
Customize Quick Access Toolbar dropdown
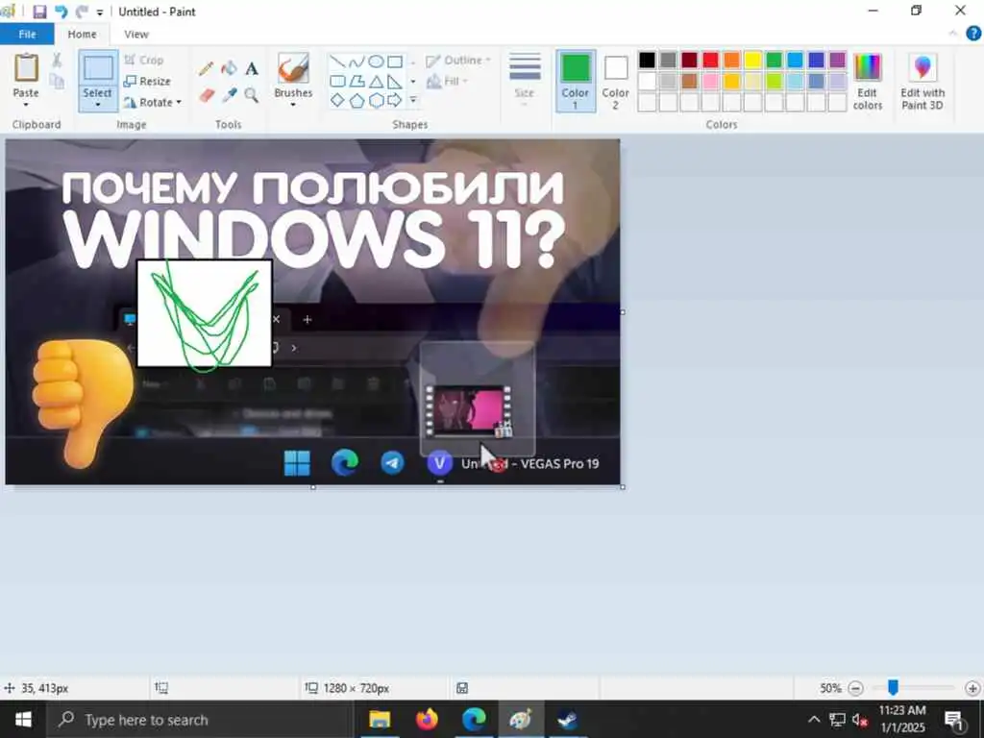click(x=100, y=12)
